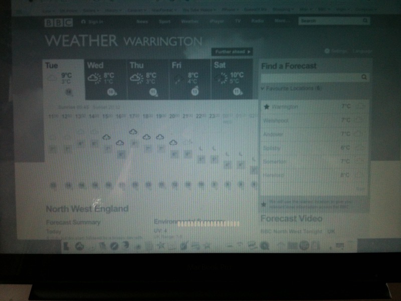The height and width of the screenshot is (301, 401).
Task: Click the 21:00 hourly wind speed icon
Action: coord(188,184)
